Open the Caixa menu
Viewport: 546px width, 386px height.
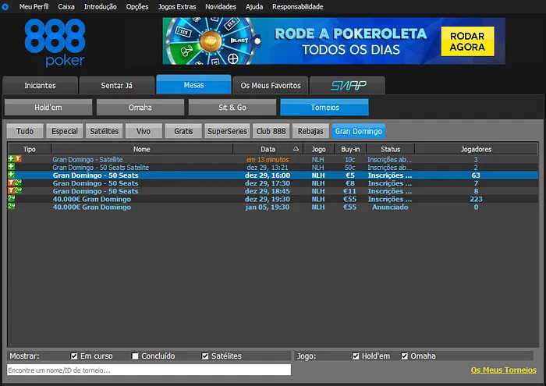[x=66, y=6]
